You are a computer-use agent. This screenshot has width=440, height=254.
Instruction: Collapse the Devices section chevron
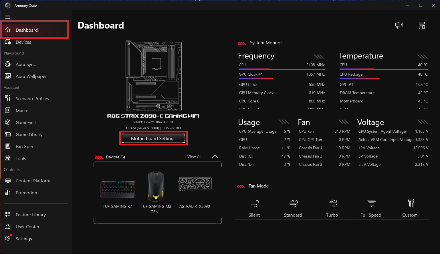pos(215,156)
